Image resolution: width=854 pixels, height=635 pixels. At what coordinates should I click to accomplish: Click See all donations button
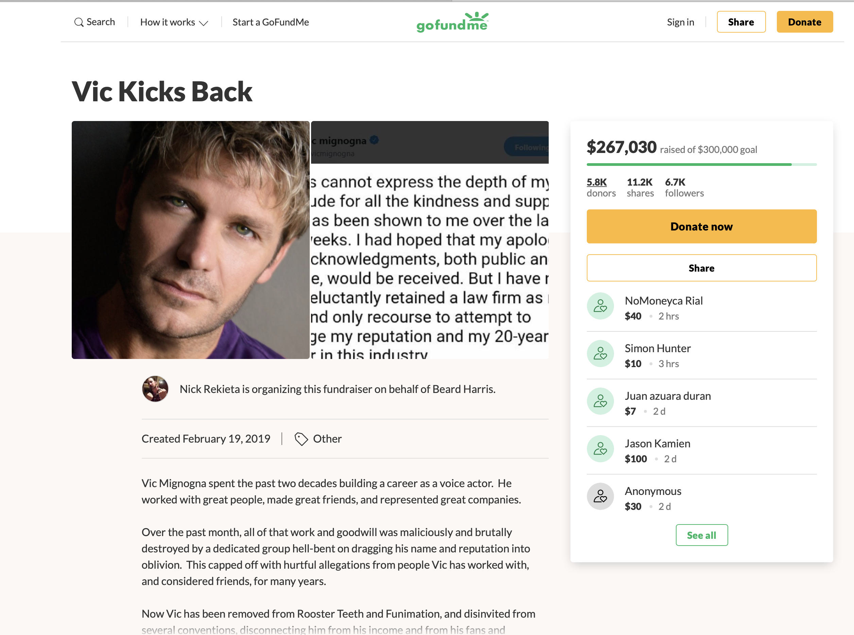tap(701, 535)
